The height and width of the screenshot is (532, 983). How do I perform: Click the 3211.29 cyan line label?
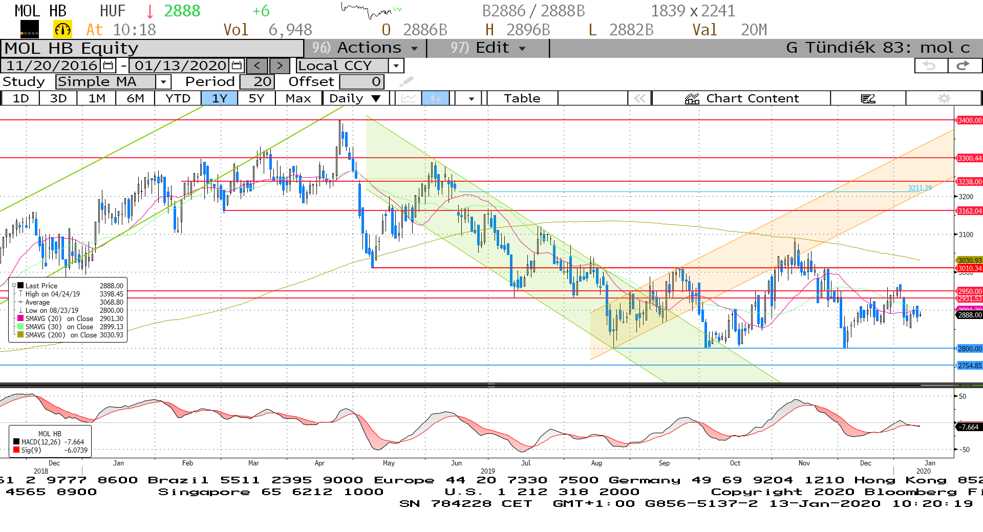point(920,188)
